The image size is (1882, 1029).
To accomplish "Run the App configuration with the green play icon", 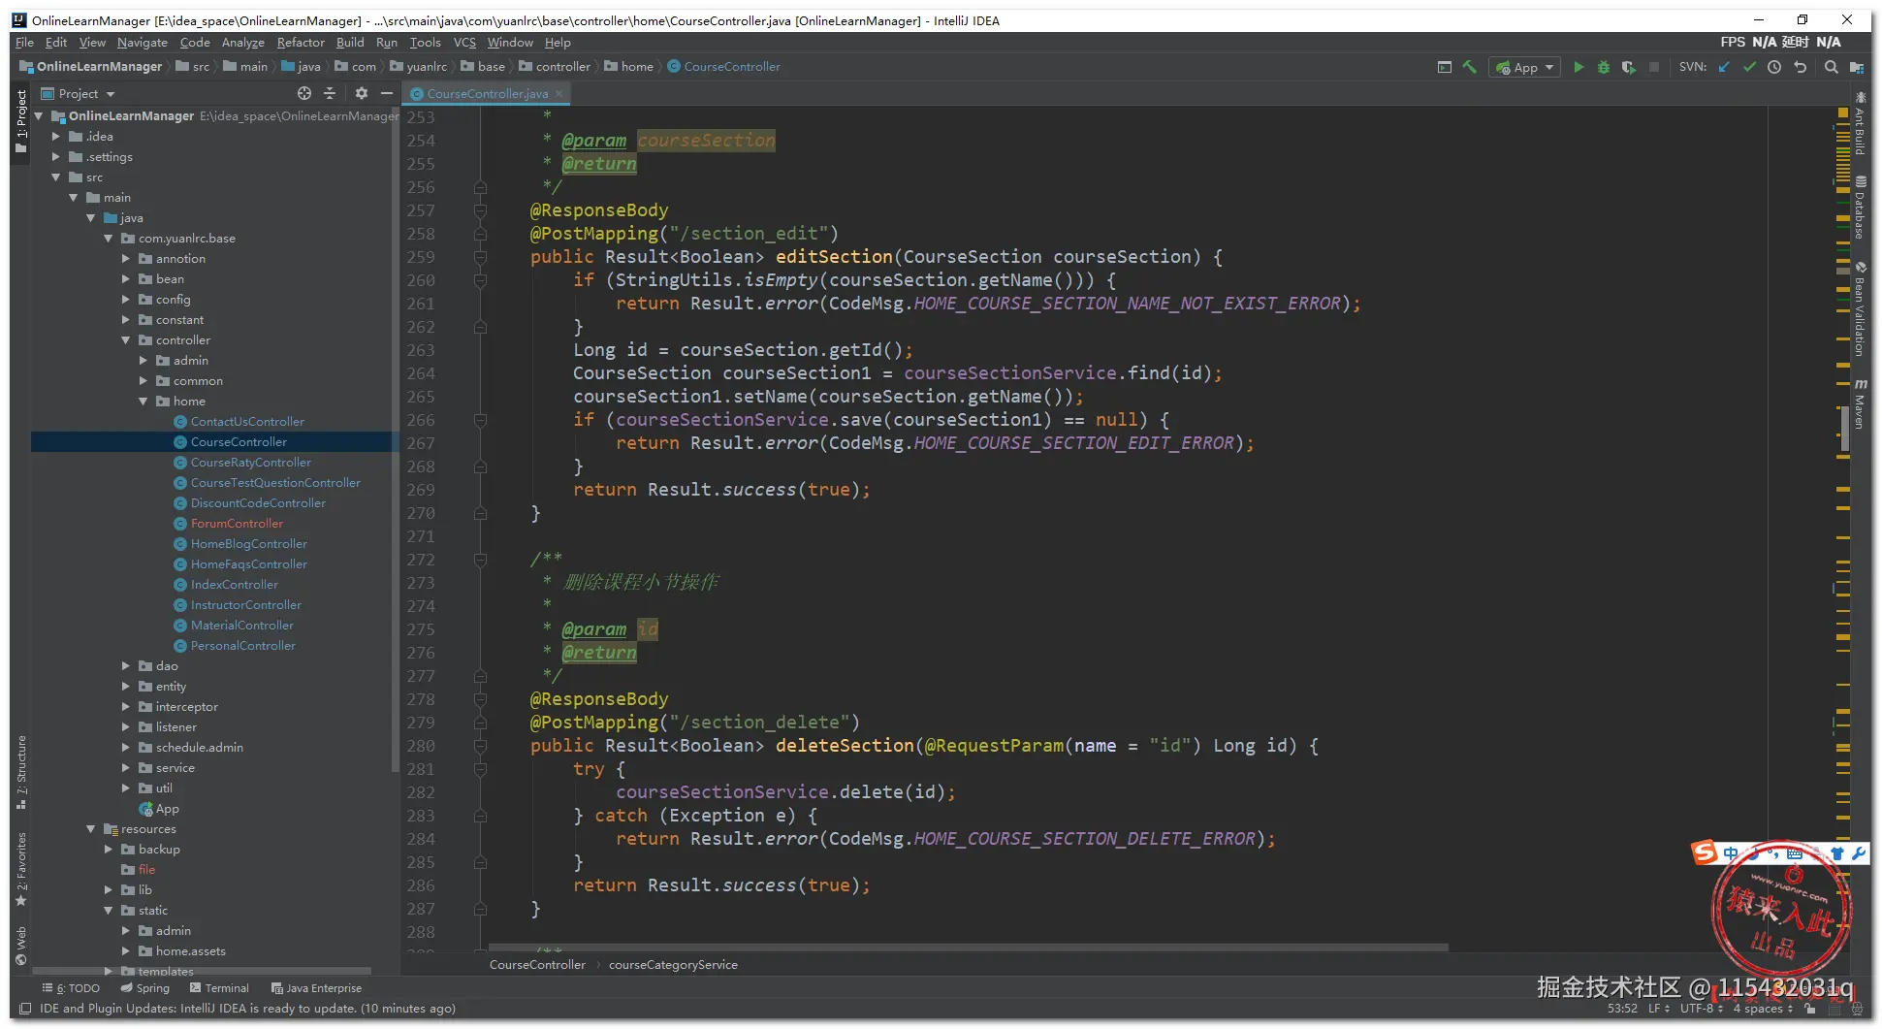I will (1579, 67).
